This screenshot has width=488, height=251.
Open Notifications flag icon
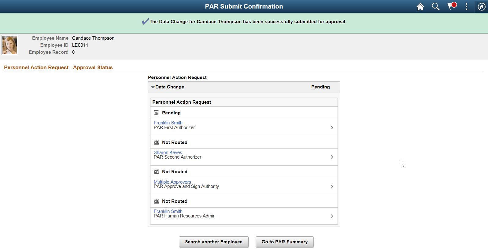pyautogui.click(x=451, y=6)
